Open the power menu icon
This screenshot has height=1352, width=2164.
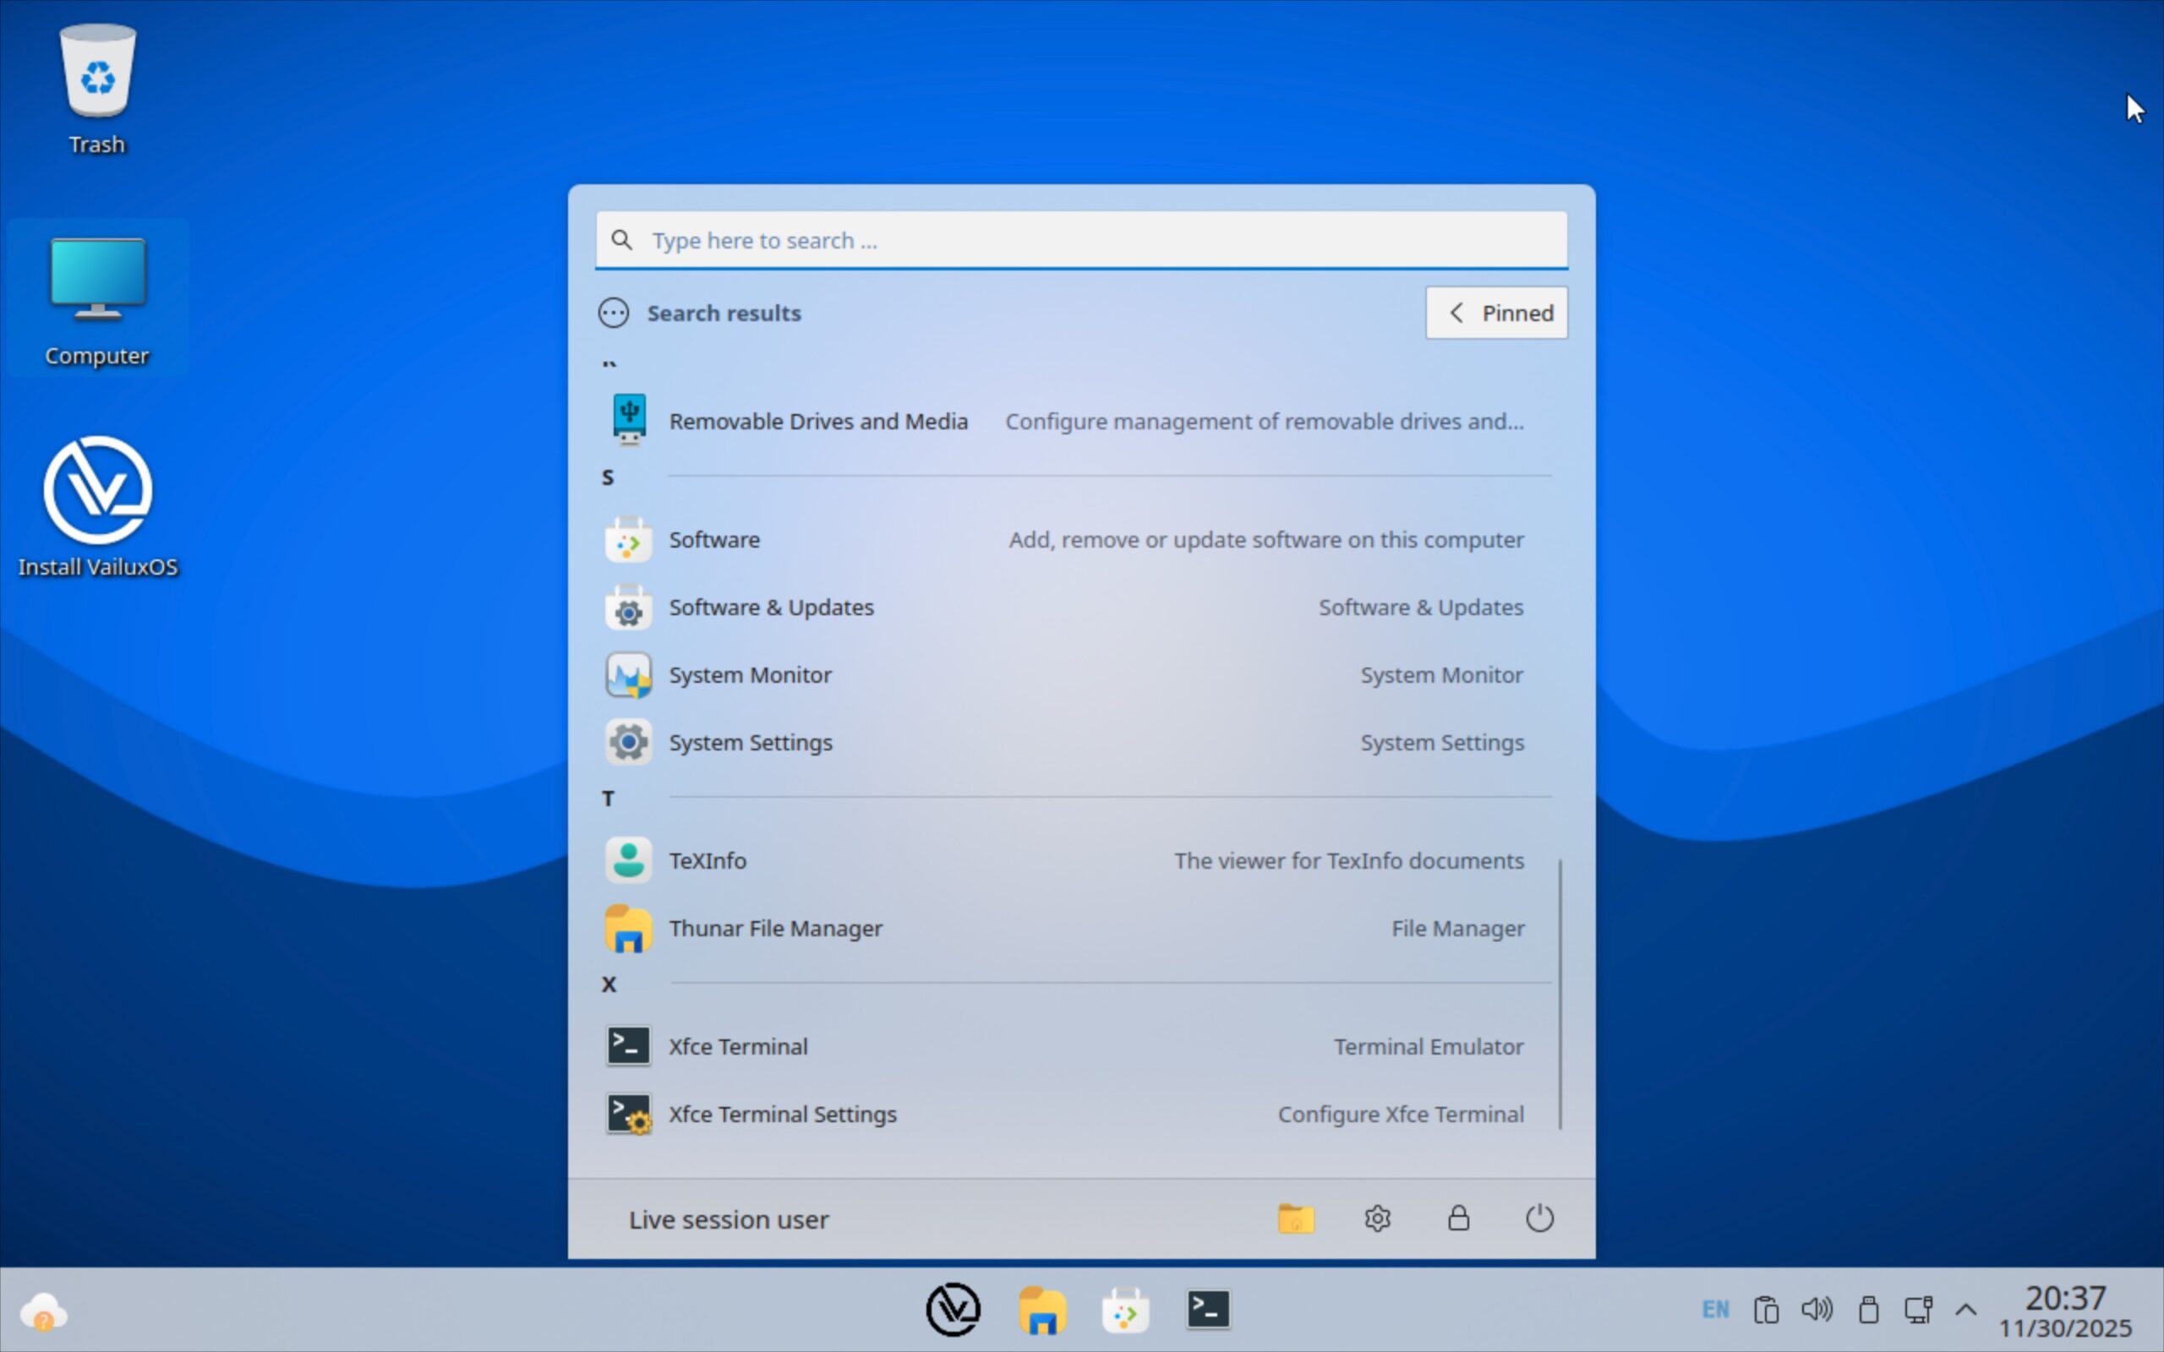1539,1218
